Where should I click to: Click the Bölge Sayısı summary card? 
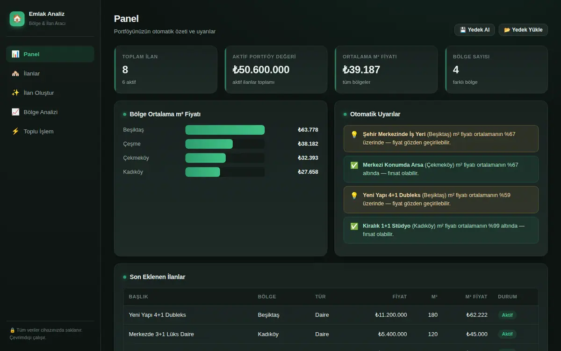[496, 69]
